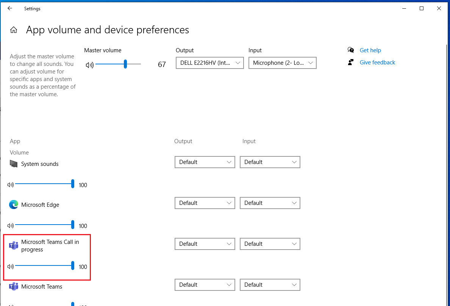This screenshot has width=450, height=306.
Task: Click the "Microsoft Teams Call in progress" label
Action: click(50, 246)
